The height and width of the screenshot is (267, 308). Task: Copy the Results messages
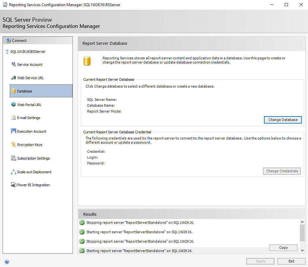tap(283, 248)
